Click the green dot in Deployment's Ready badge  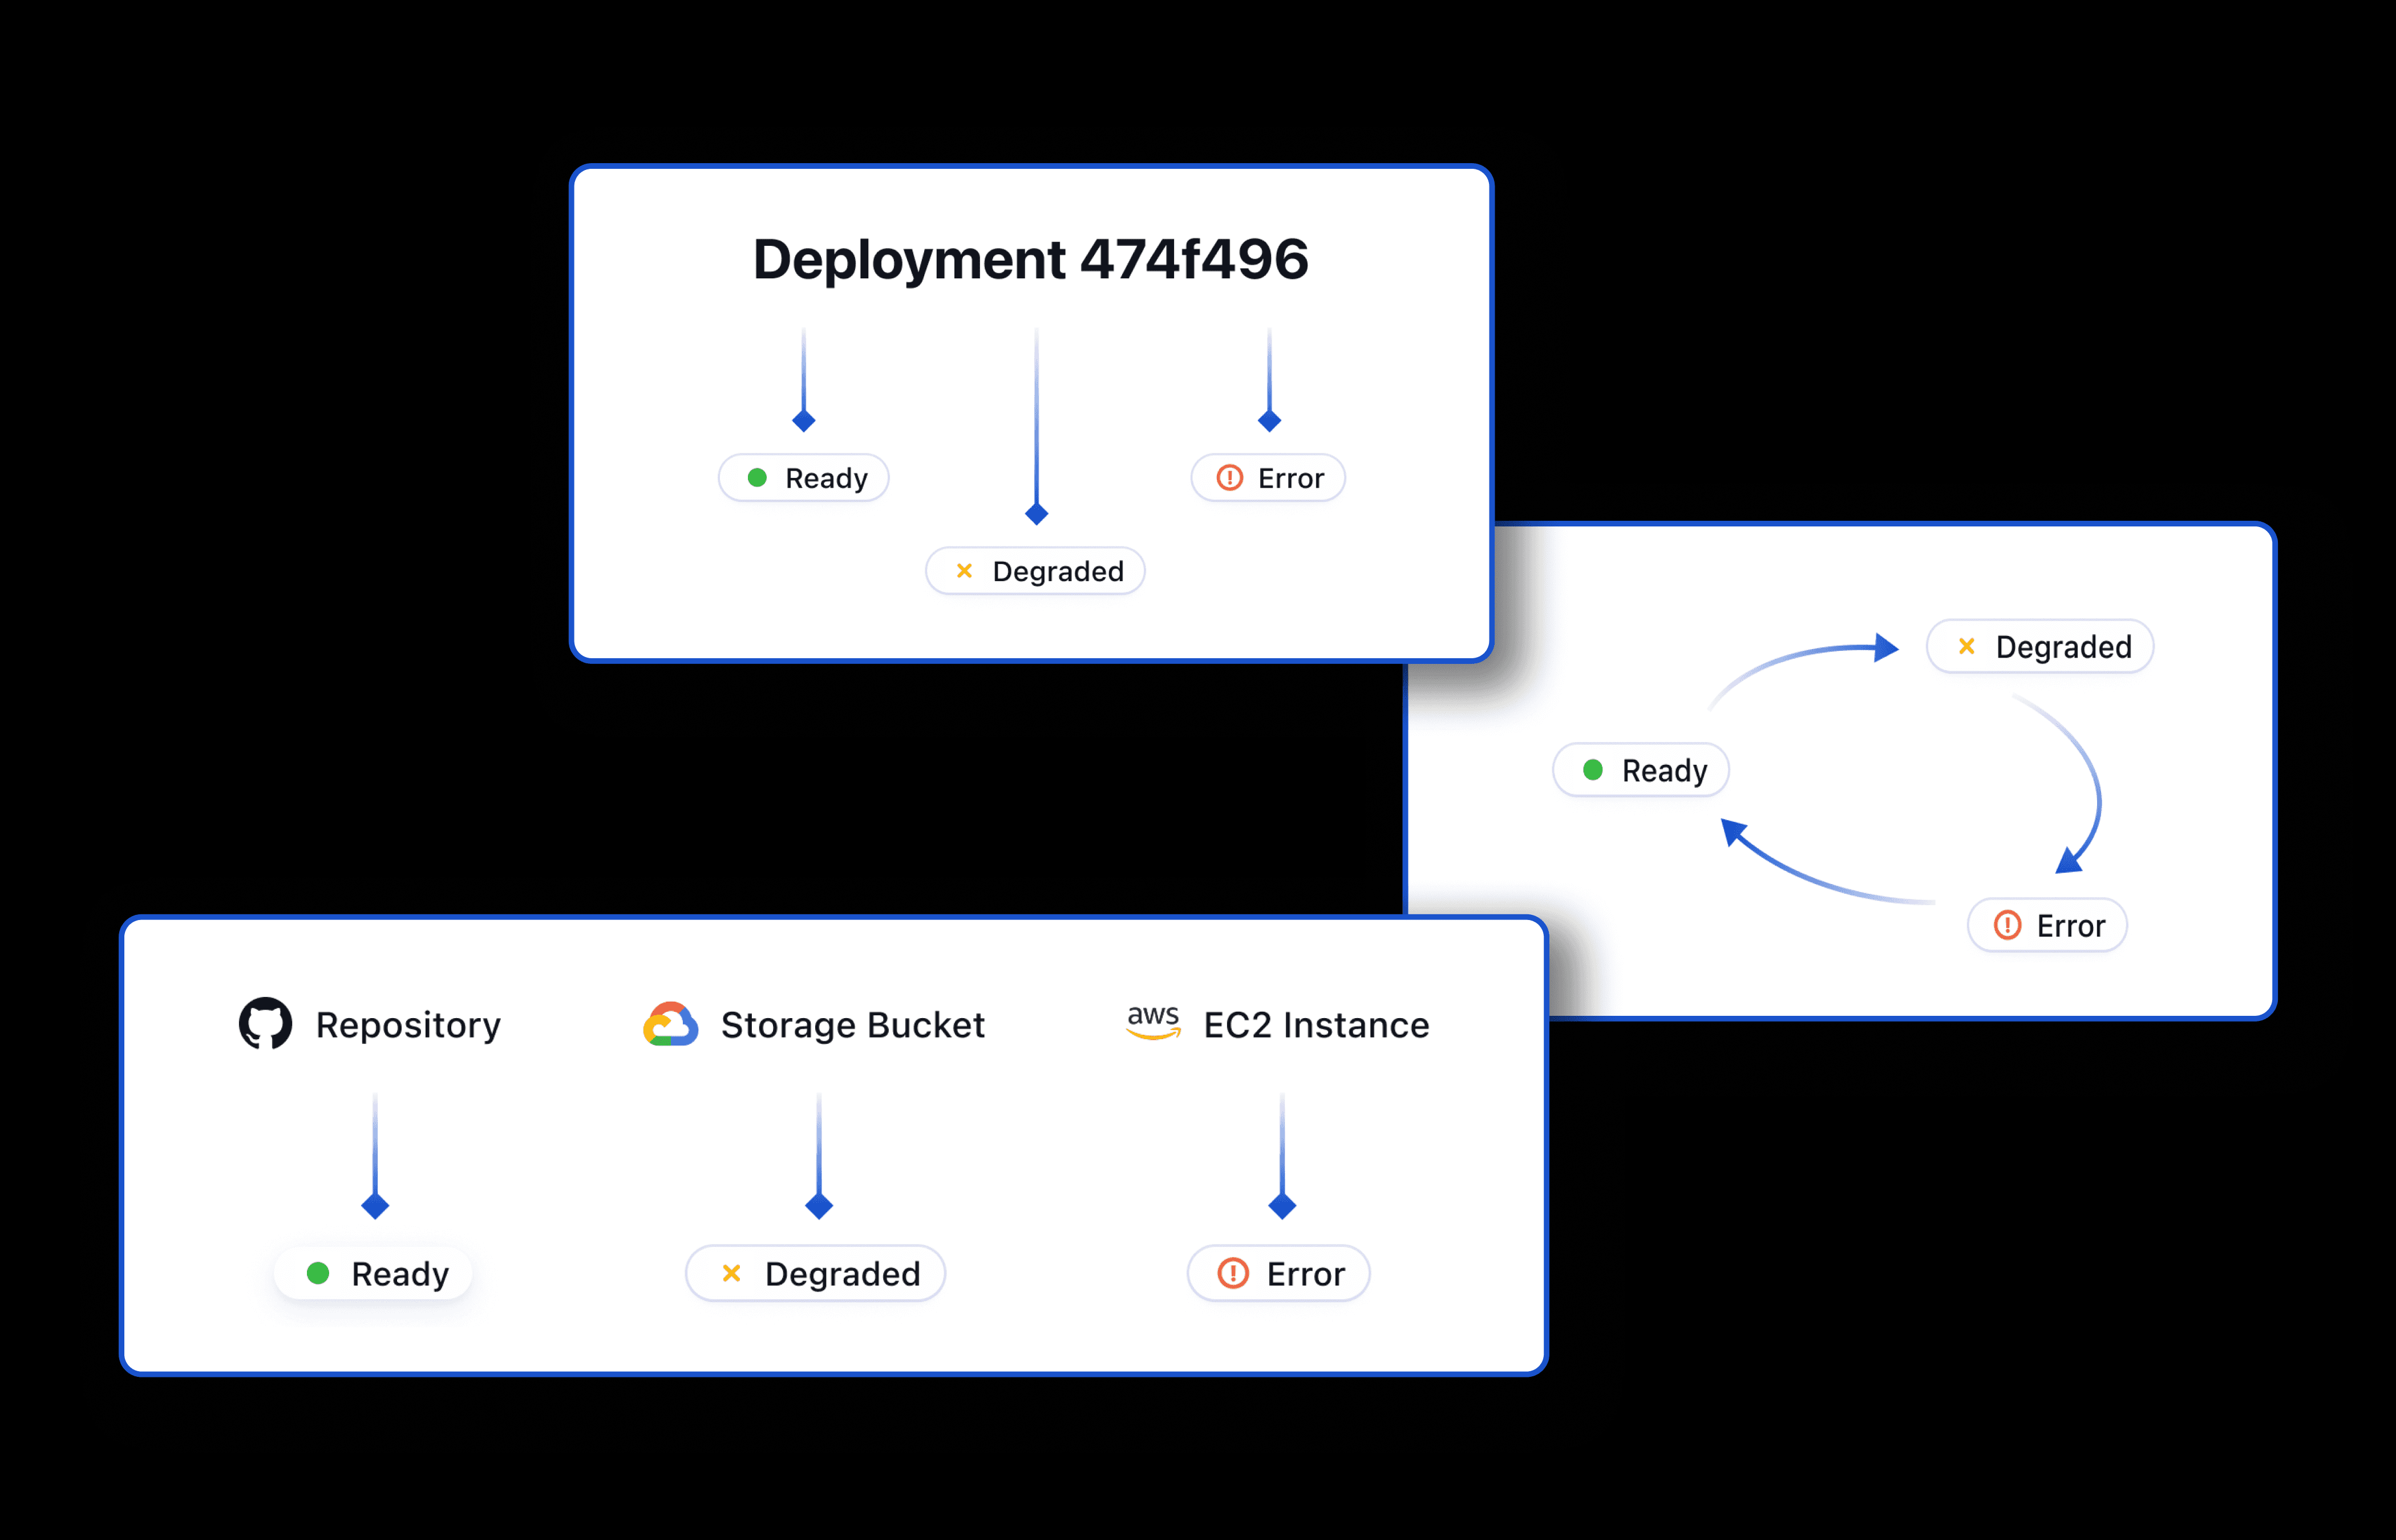pos(757,478)
